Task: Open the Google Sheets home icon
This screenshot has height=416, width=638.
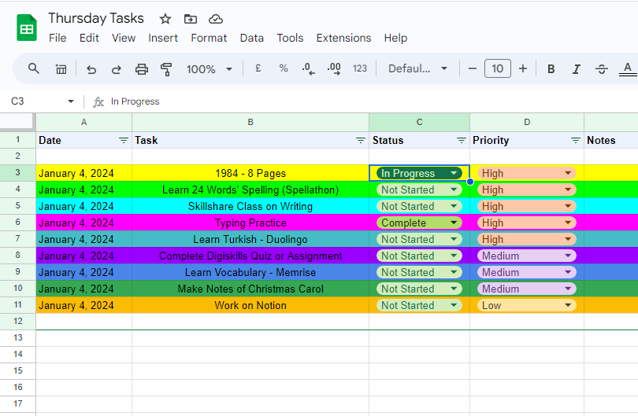Action: click(27, 28)
